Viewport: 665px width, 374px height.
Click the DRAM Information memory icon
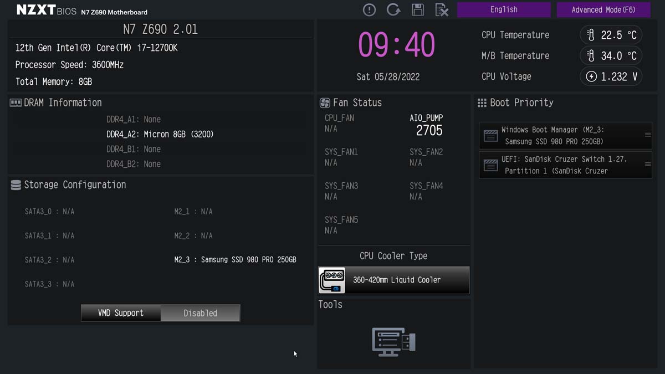pyautogui.click(x=16, y=103)
